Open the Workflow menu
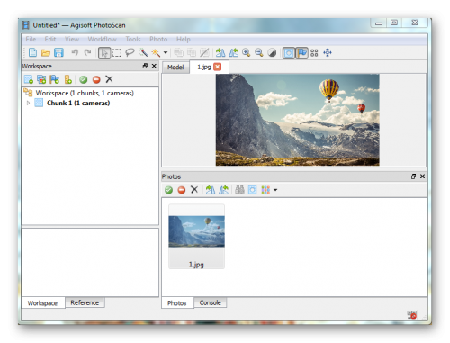 click(x=102, y=39)
